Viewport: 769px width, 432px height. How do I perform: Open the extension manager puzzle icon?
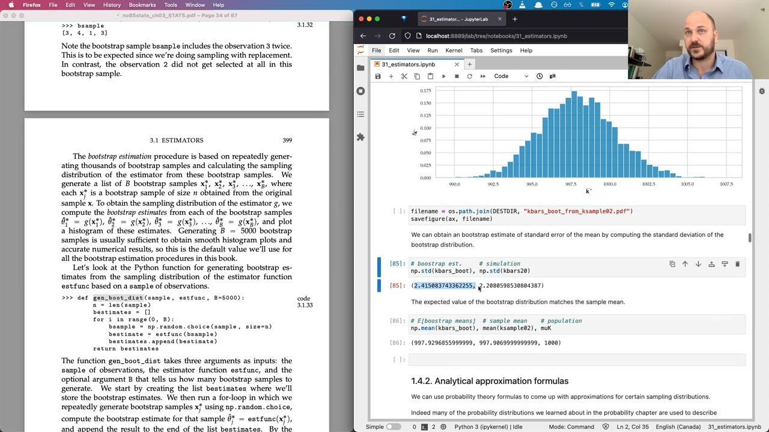[x=360, y=137]
